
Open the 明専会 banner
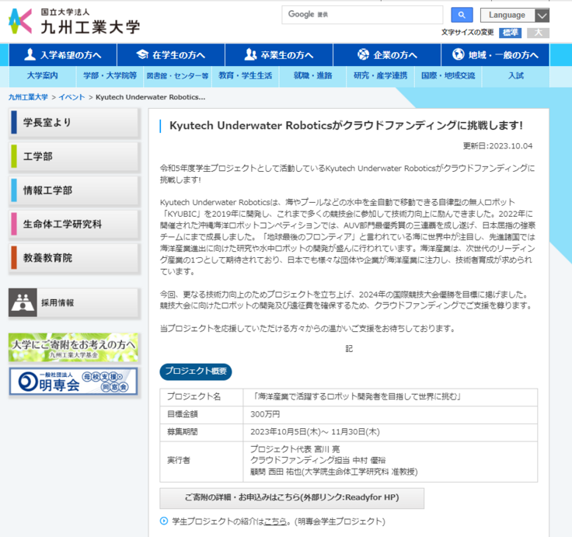click(74, 381)
